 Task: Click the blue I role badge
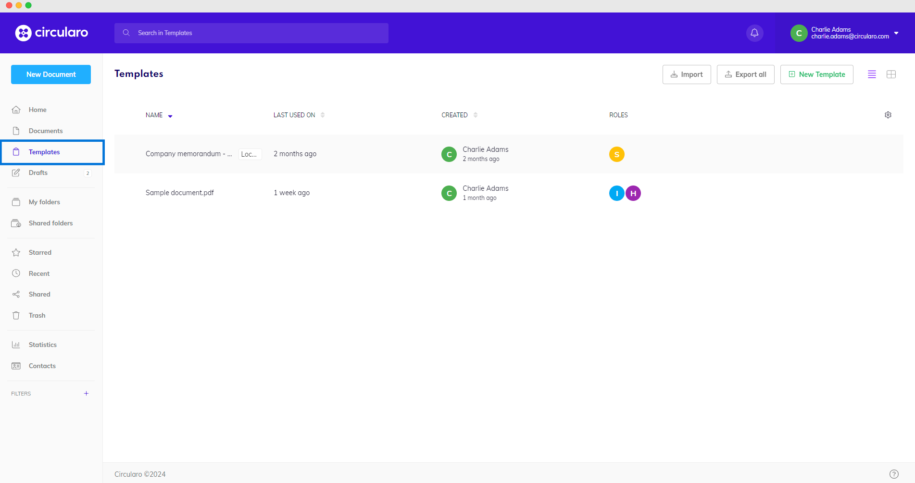coord(616,193)
